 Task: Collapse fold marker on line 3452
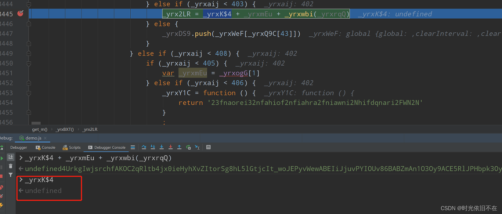click(29, 83)
